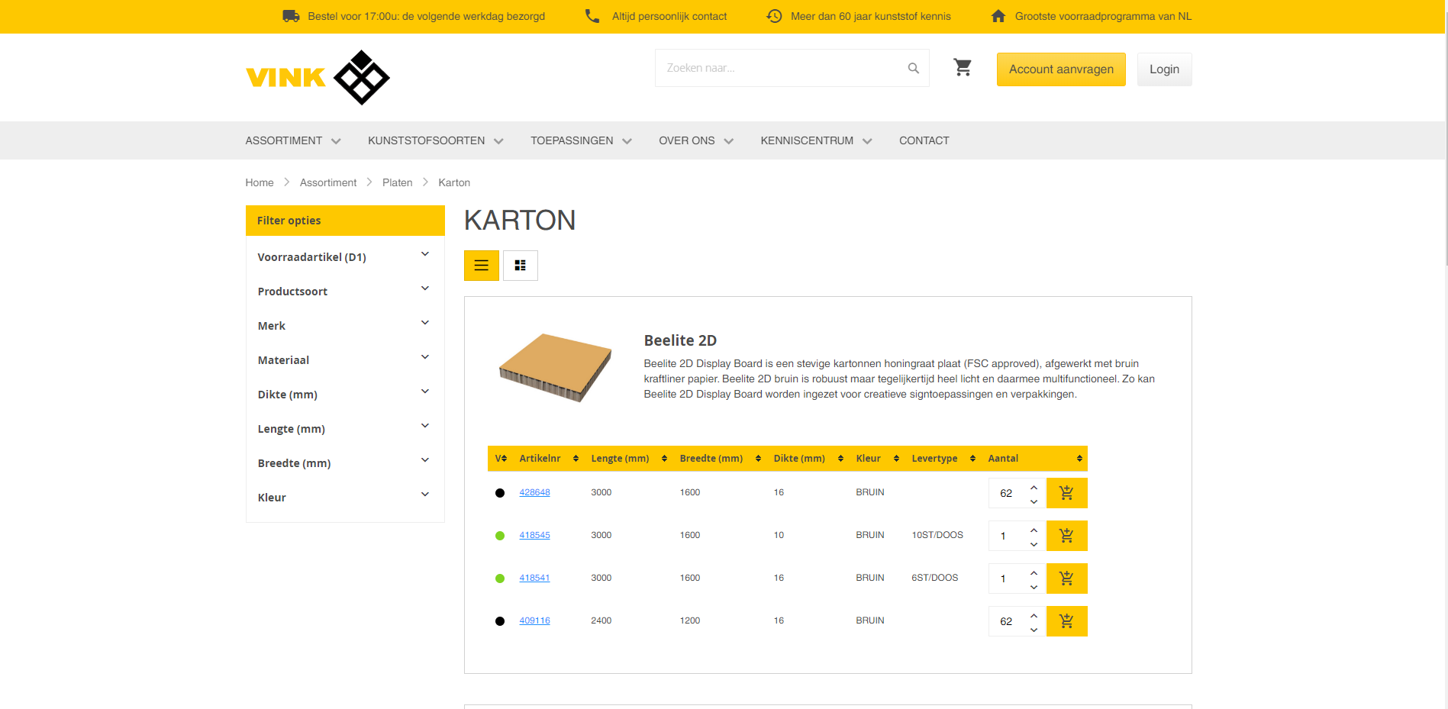The width and height of the screenshot is (1448, 709).
Task: Open KENNISCENTRUM navigation menu
Action: (x=816, y=140)
